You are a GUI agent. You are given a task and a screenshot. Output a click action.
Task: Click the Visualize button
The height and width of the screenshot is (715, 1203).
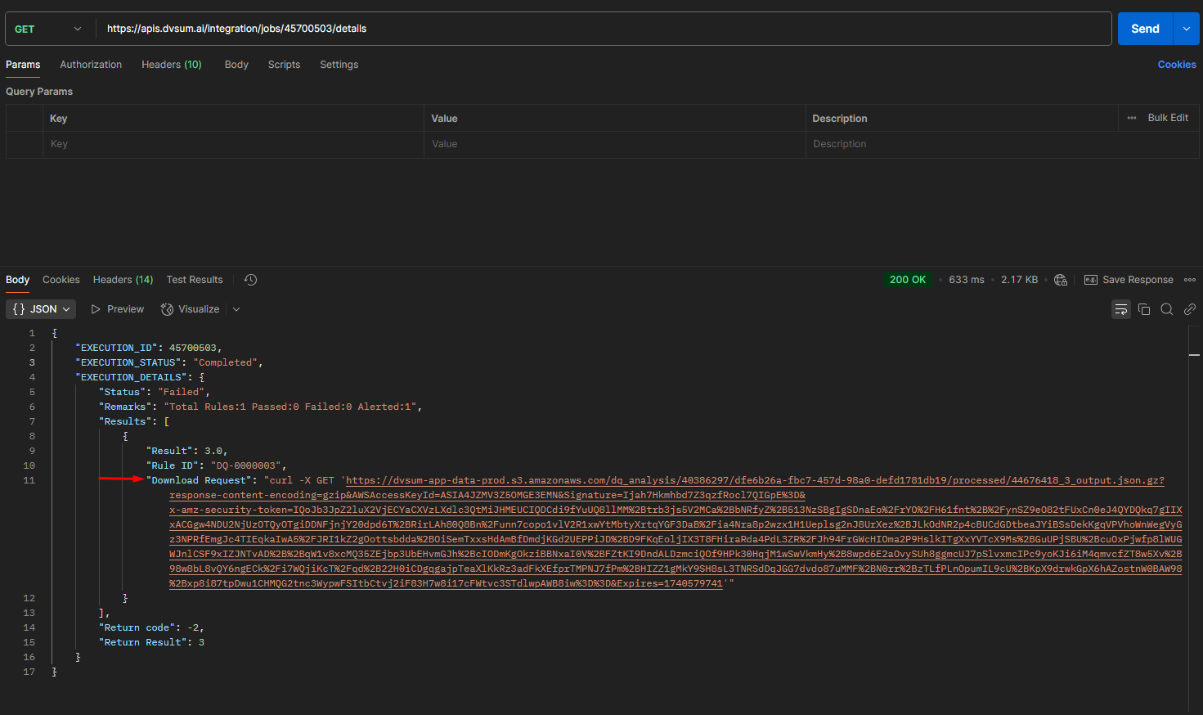tap(191, 309)
